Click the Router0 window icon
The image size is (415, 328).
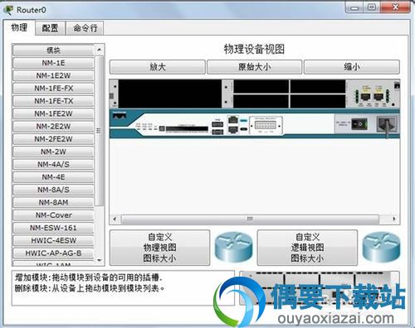pyautogui.click(x=8, y=10)
